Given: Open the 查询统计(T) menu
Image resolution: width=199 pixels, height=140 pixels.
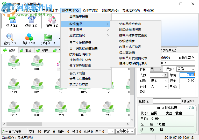Looking at the screenshot, I should [x=50, y=11].
